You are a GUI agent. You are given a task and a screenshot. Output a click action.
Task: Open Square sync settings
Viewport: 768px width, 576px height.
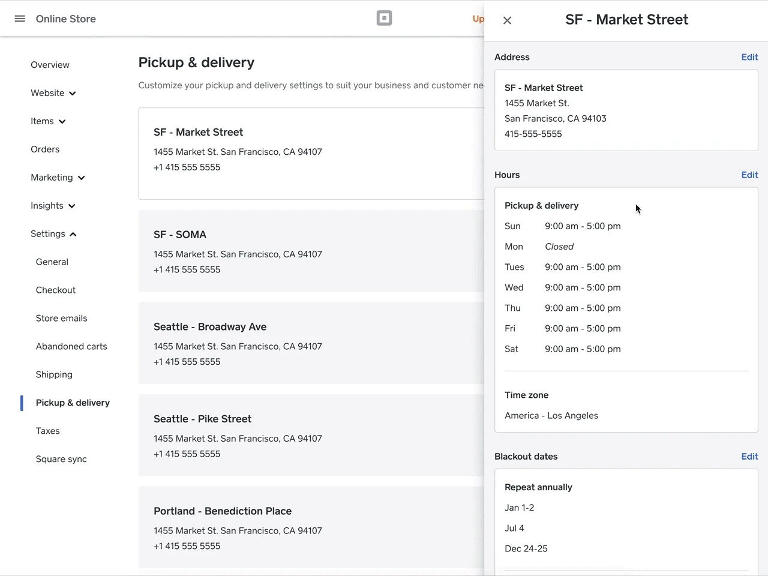61,460
